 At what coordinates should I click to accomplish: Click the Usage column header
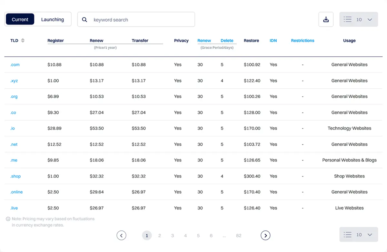click(349, 41)
